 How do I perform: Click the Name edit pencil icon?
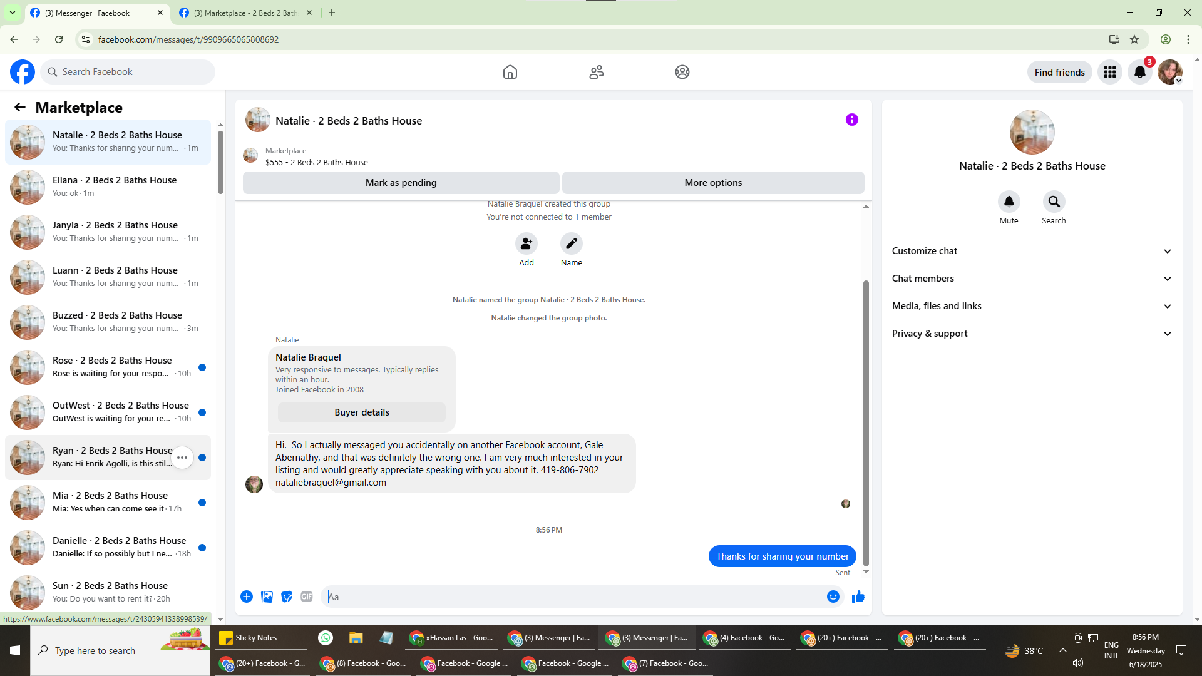coord(572,243)
